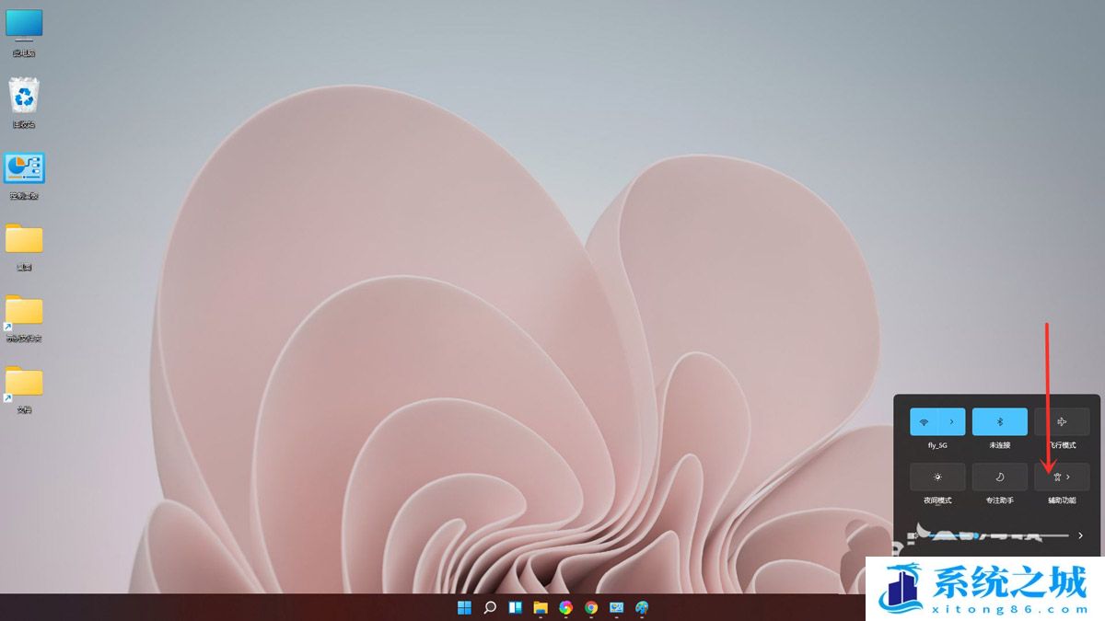Turn off Wi-Fi in quick settings

tap(925, 421)
